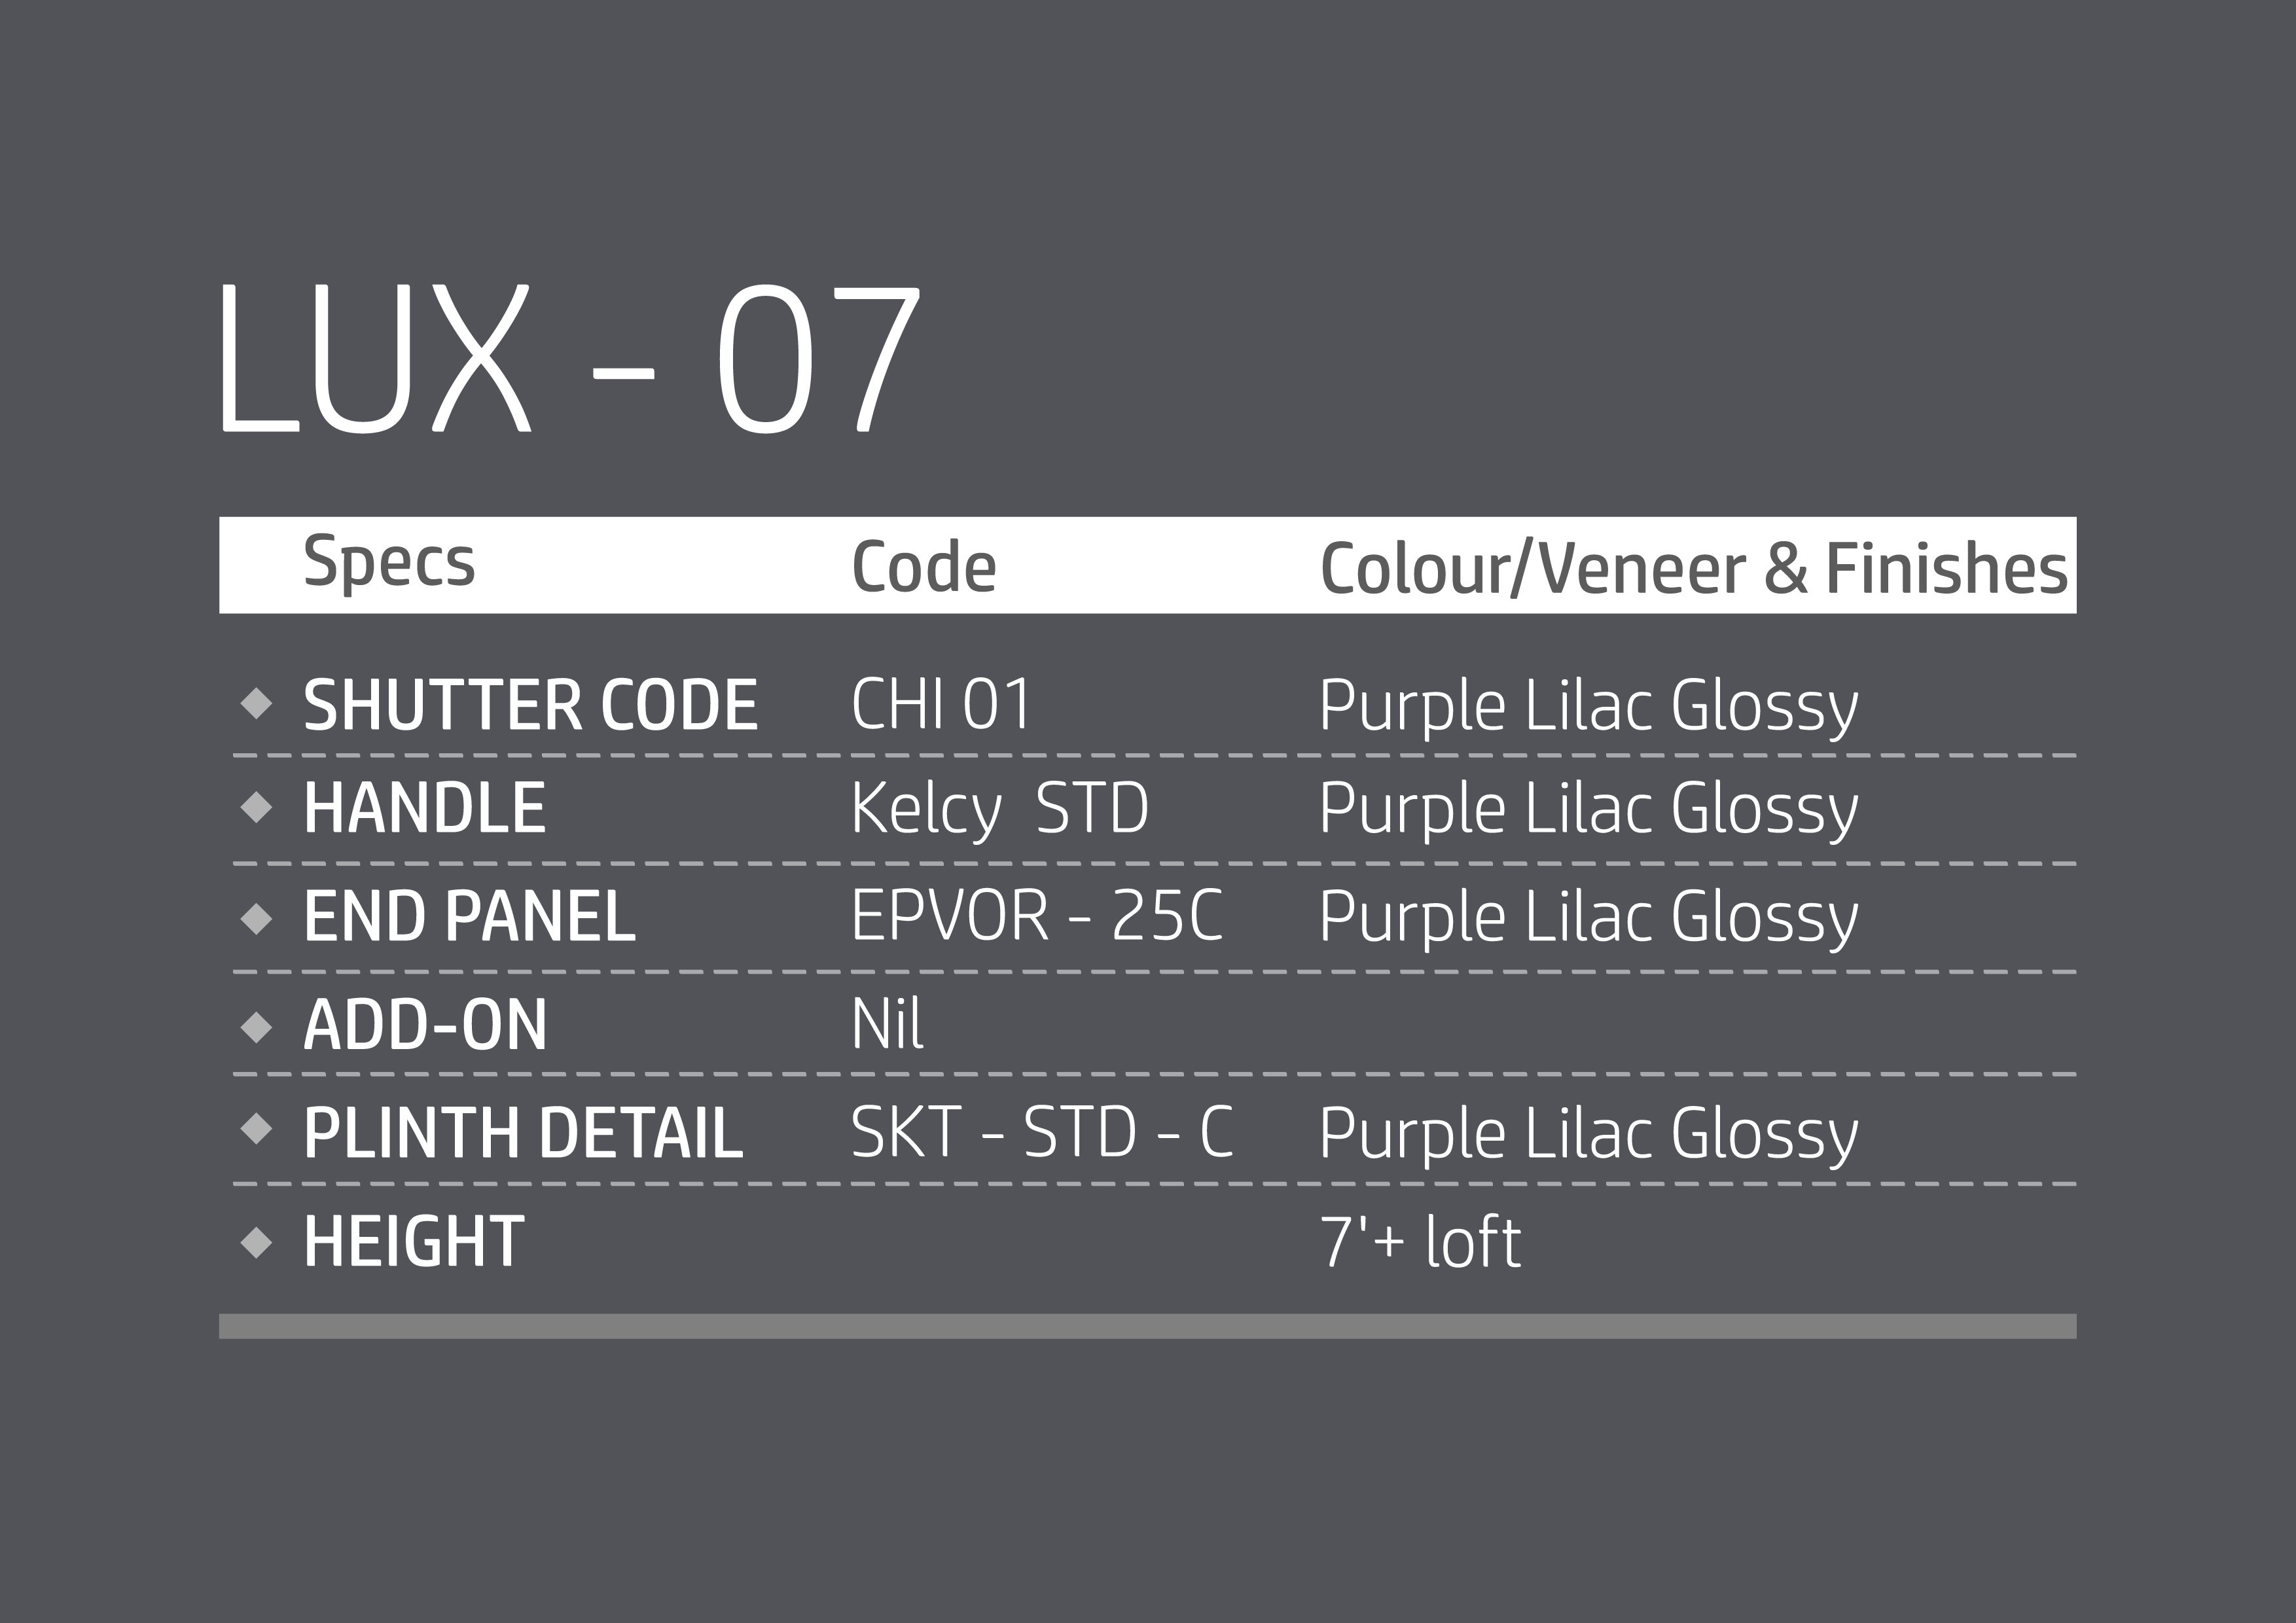
Task: Select the CHI 01 shutter code value
Action: pyautogui.click(x=941, y=704)
